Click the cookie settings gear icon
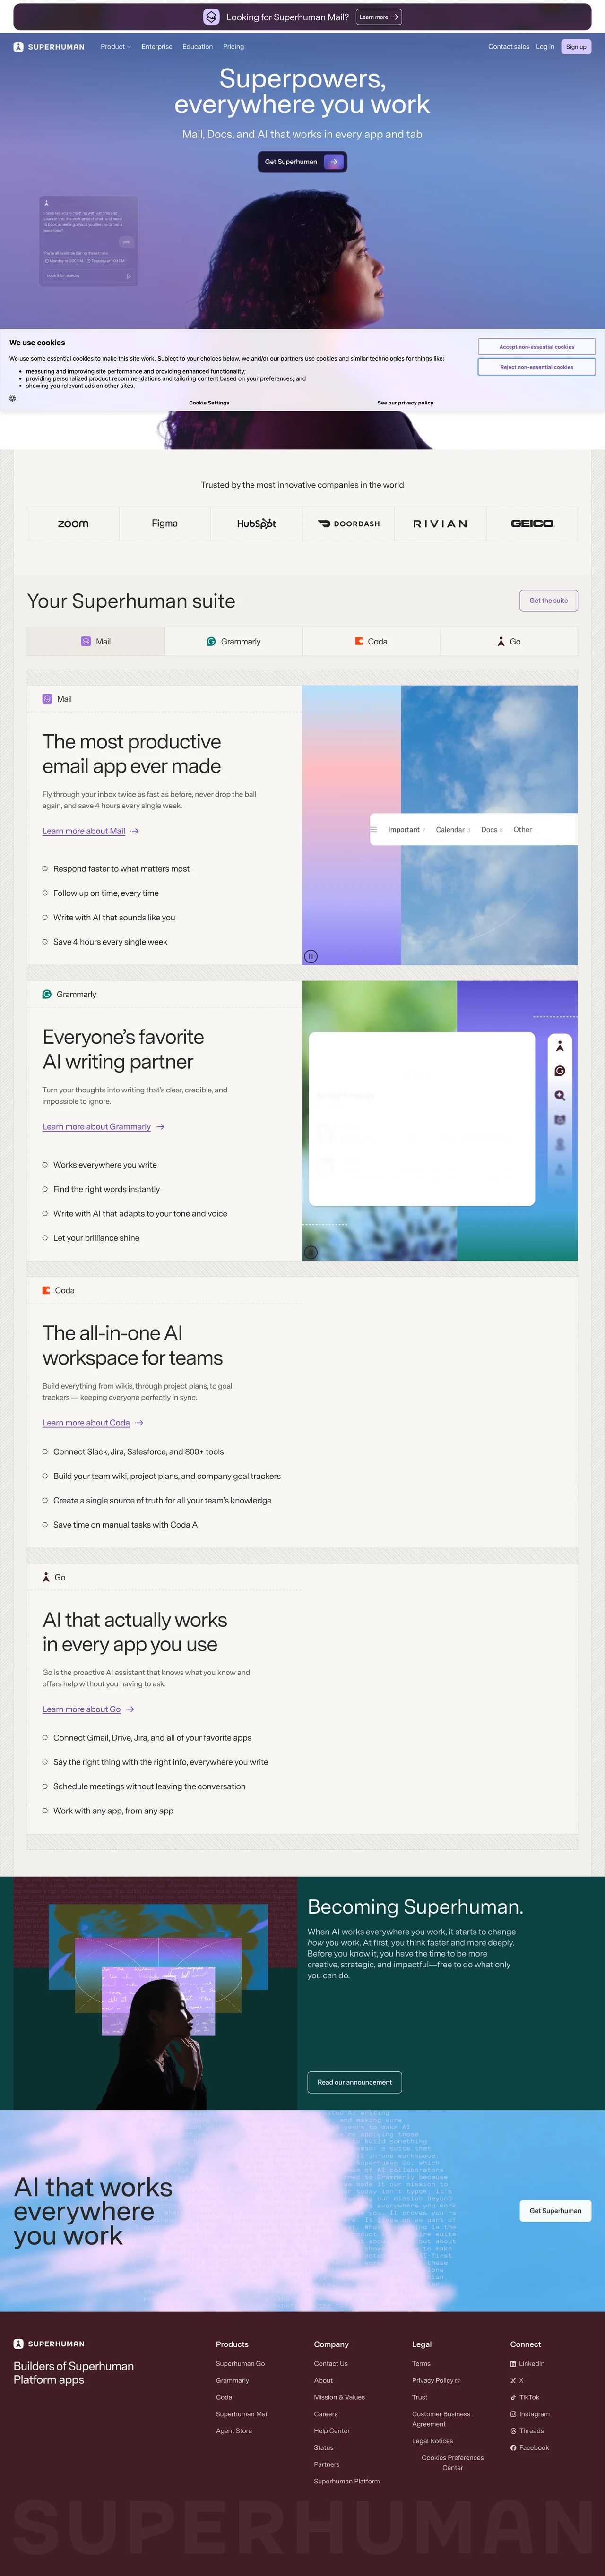 12,398
